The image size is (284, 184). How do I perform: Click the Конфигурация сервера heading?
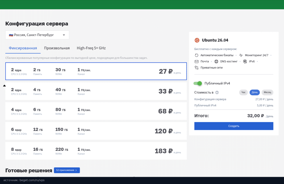[37, 24]
